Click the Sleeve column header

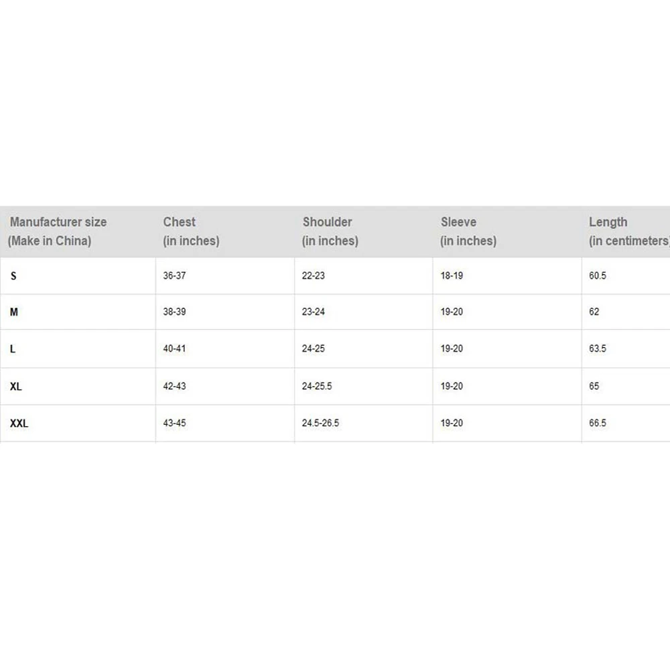tap(468, 231)
